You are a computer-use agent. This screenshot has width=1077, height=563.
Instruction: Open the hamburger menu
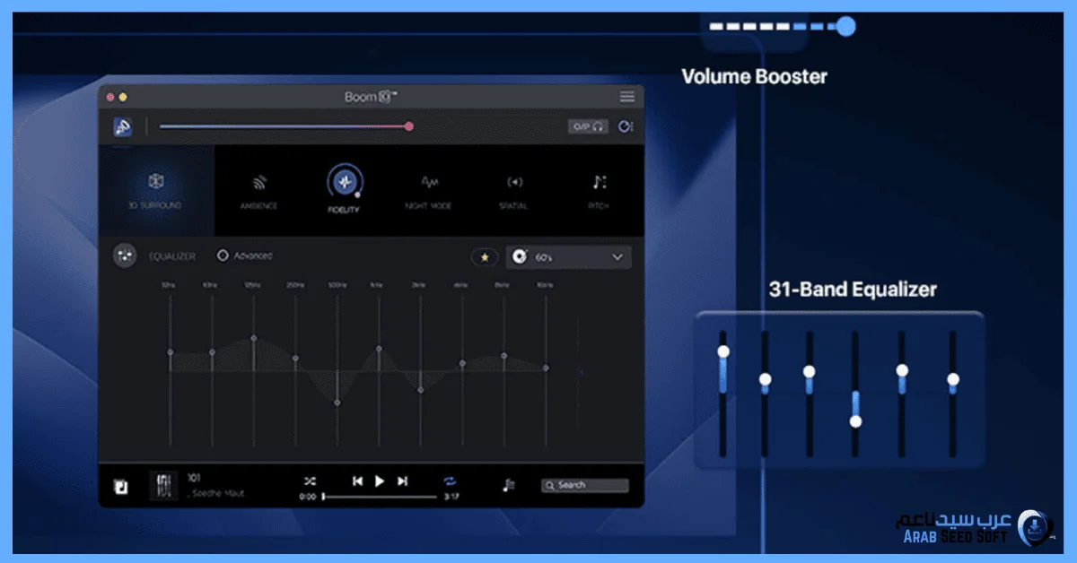tap(626, 97)
